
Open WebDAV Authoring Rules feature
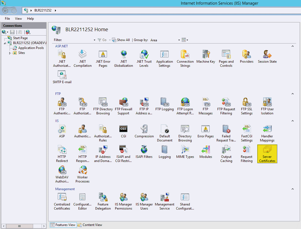[62, 174]
